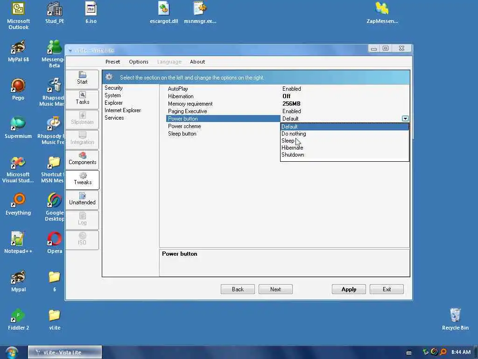Click the 8:44 AM system clock
This screenshot has width=478, height=359.
461,352
